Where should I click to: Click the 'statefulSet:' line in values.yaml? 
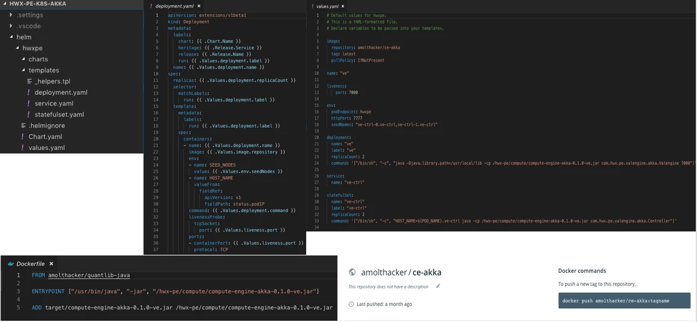[x=339, y=195]
